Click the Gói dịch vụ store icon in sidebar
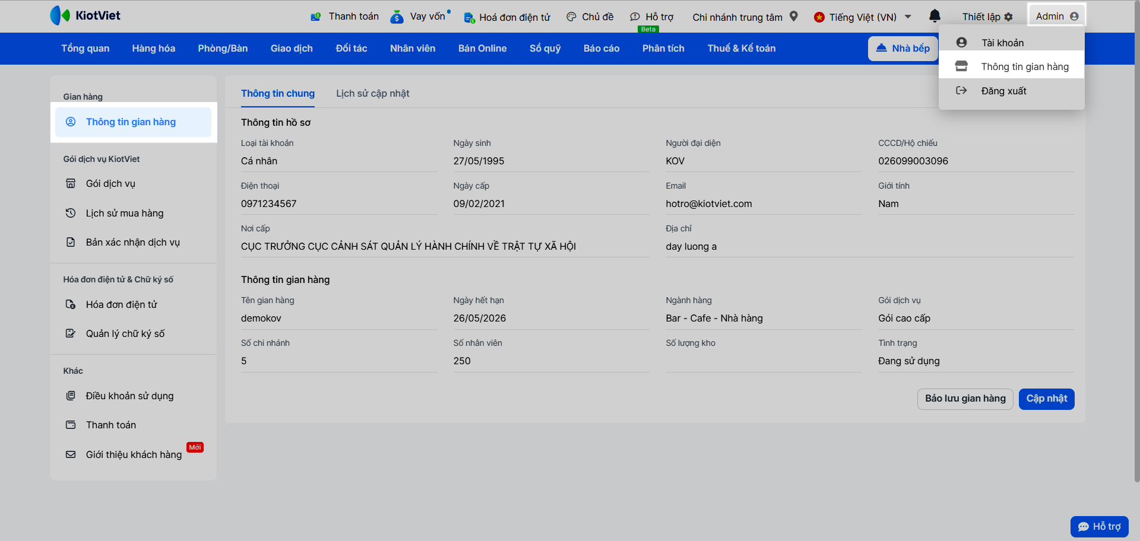This screenshot has width=1140, height=541. tap(71, 183)
